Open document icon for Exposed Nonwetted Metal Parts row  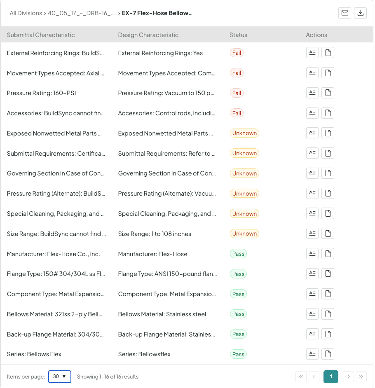(328, 133)
